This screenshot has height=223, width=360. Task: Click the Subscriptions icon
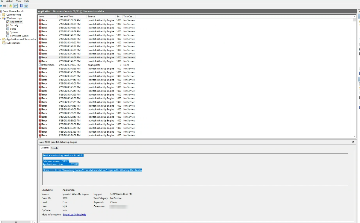pos(4,43)
